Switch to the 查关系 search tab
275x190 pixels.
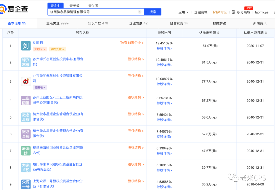tap(93, 6)
